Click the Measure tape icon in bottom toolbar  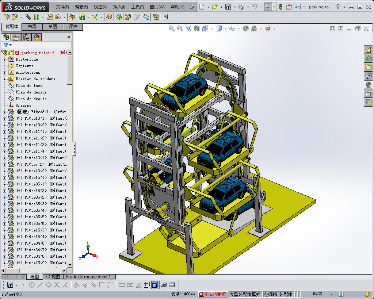(x=164, y=285)
